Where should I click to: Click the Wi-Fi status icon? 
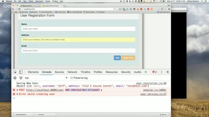click(x=154, y=1)
